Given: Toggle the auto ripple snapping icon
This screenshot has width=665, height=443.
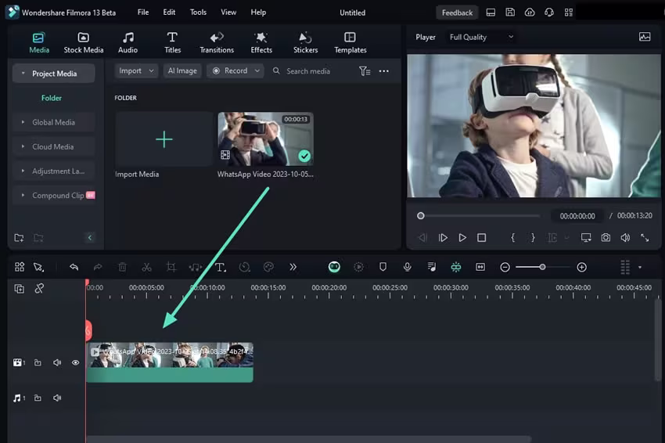Looking at the screenshot, I should point(456,267).
